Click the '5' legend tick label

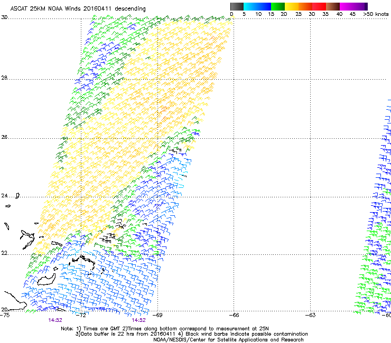coord(244,14)
